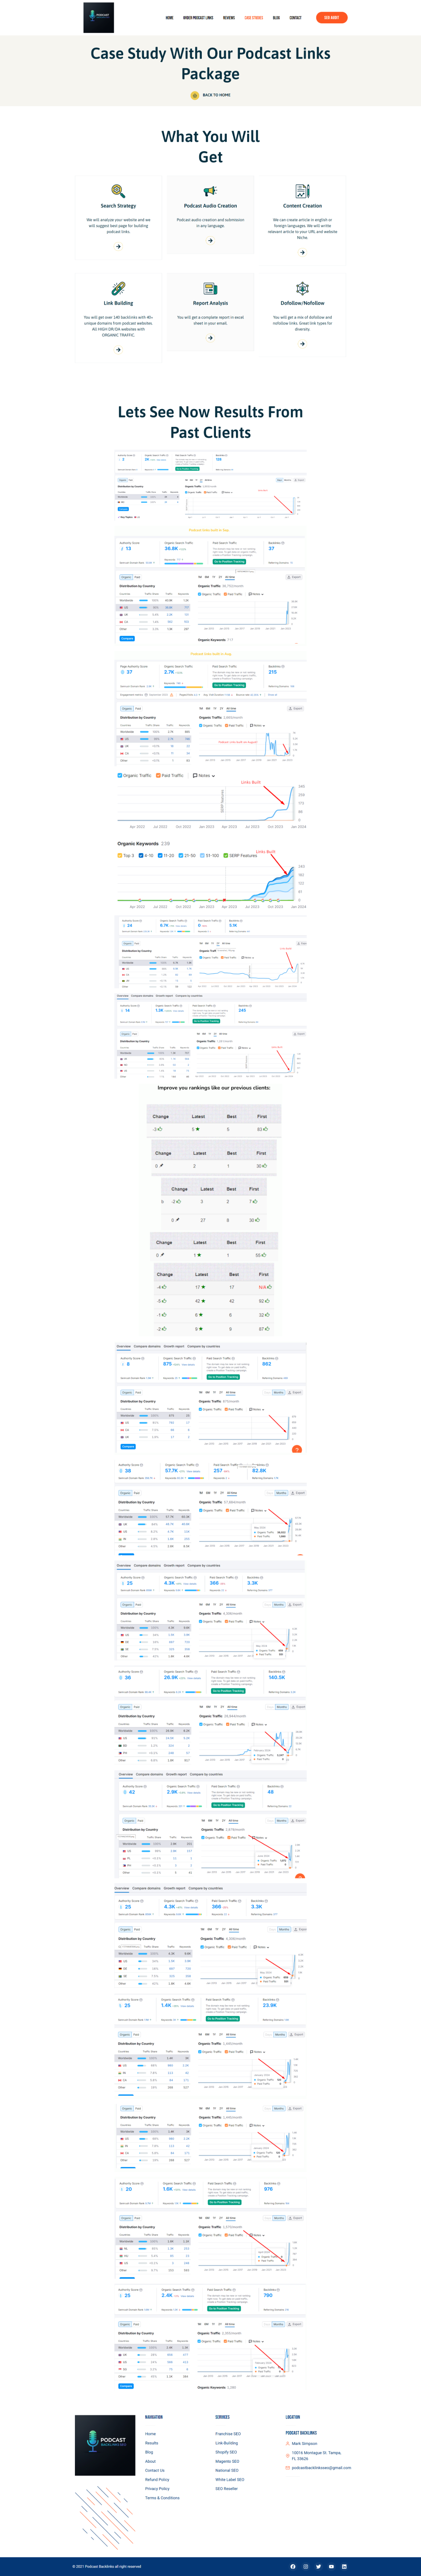Open Shopify SEO service link
421x2576 pixels.
point(226,2452)
